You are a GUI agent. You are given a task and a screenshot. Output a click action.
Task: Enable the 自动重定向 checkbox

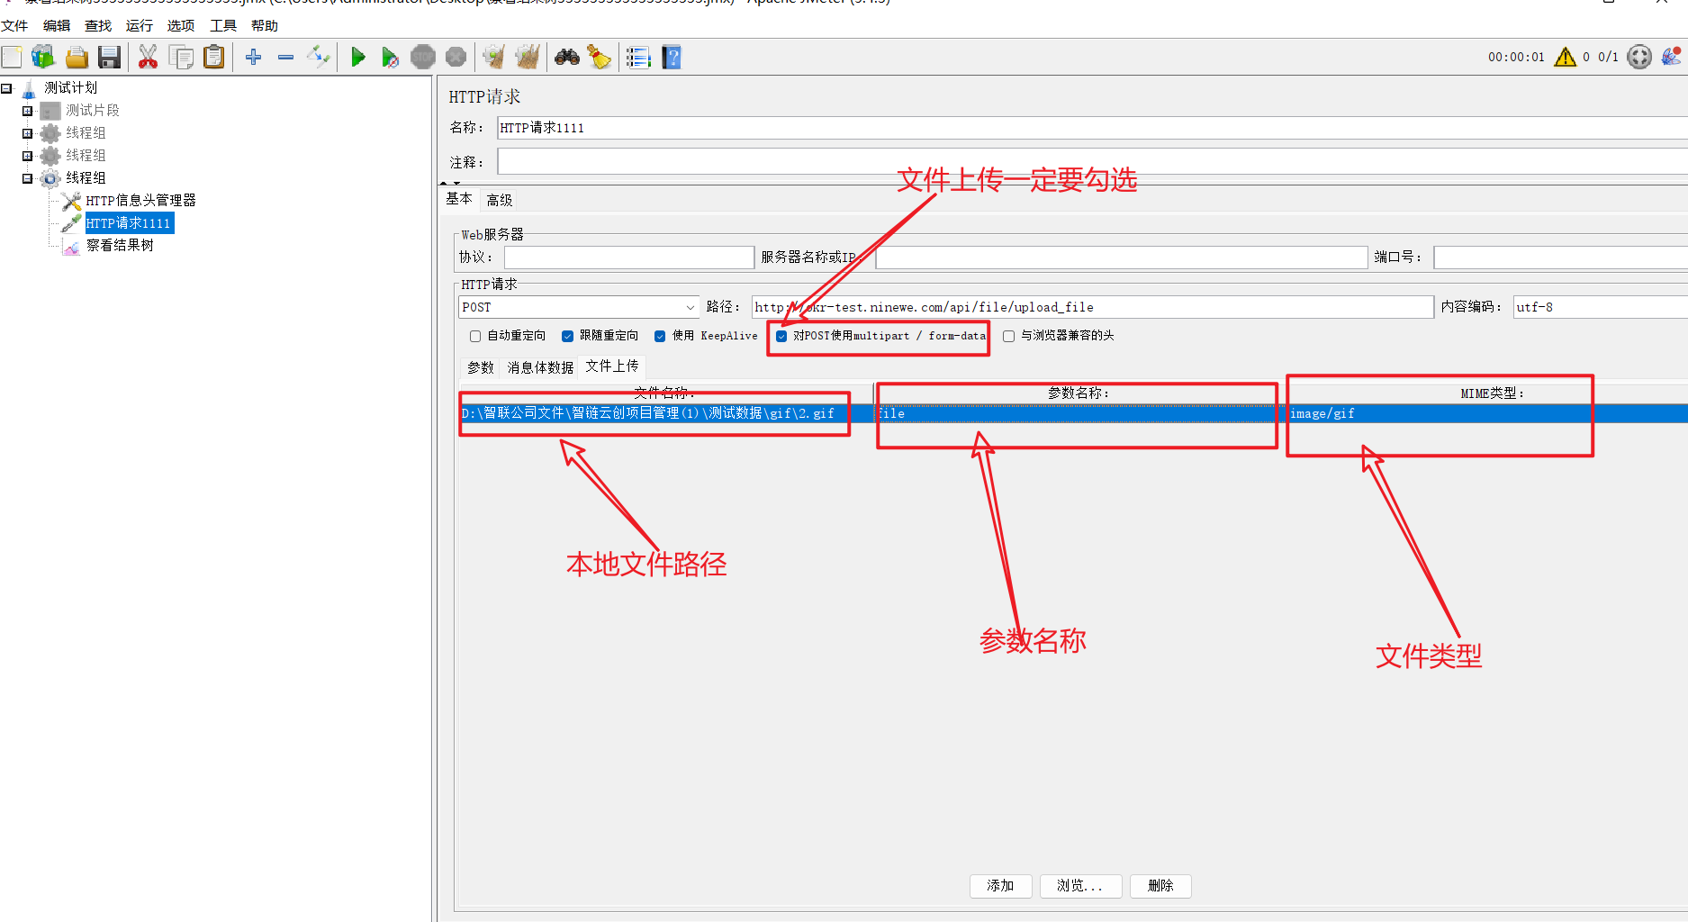pos(475,336)
